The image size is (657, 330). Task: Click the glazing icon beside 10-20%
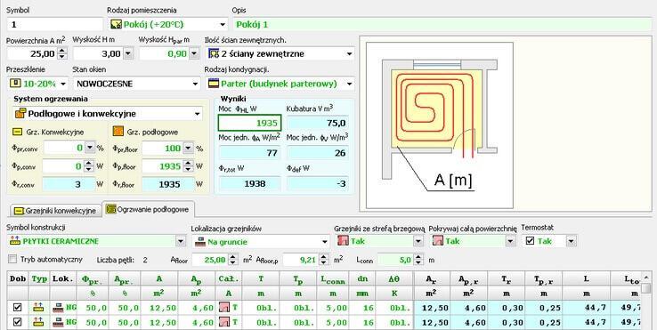15,84
